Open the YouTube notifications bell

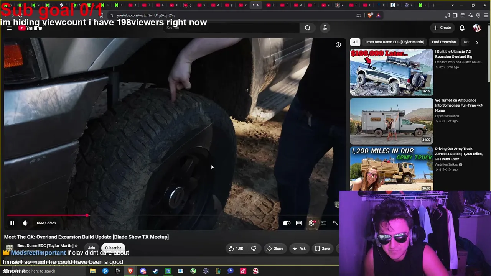[x=462, y=28]
